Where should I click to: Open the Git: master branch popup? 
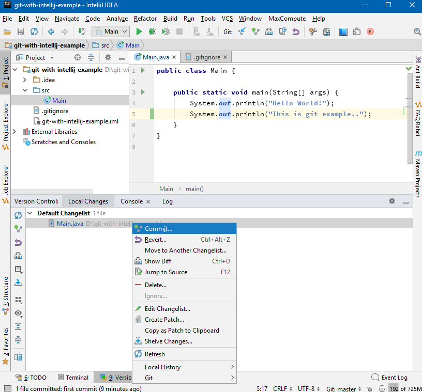coord(343,388)
